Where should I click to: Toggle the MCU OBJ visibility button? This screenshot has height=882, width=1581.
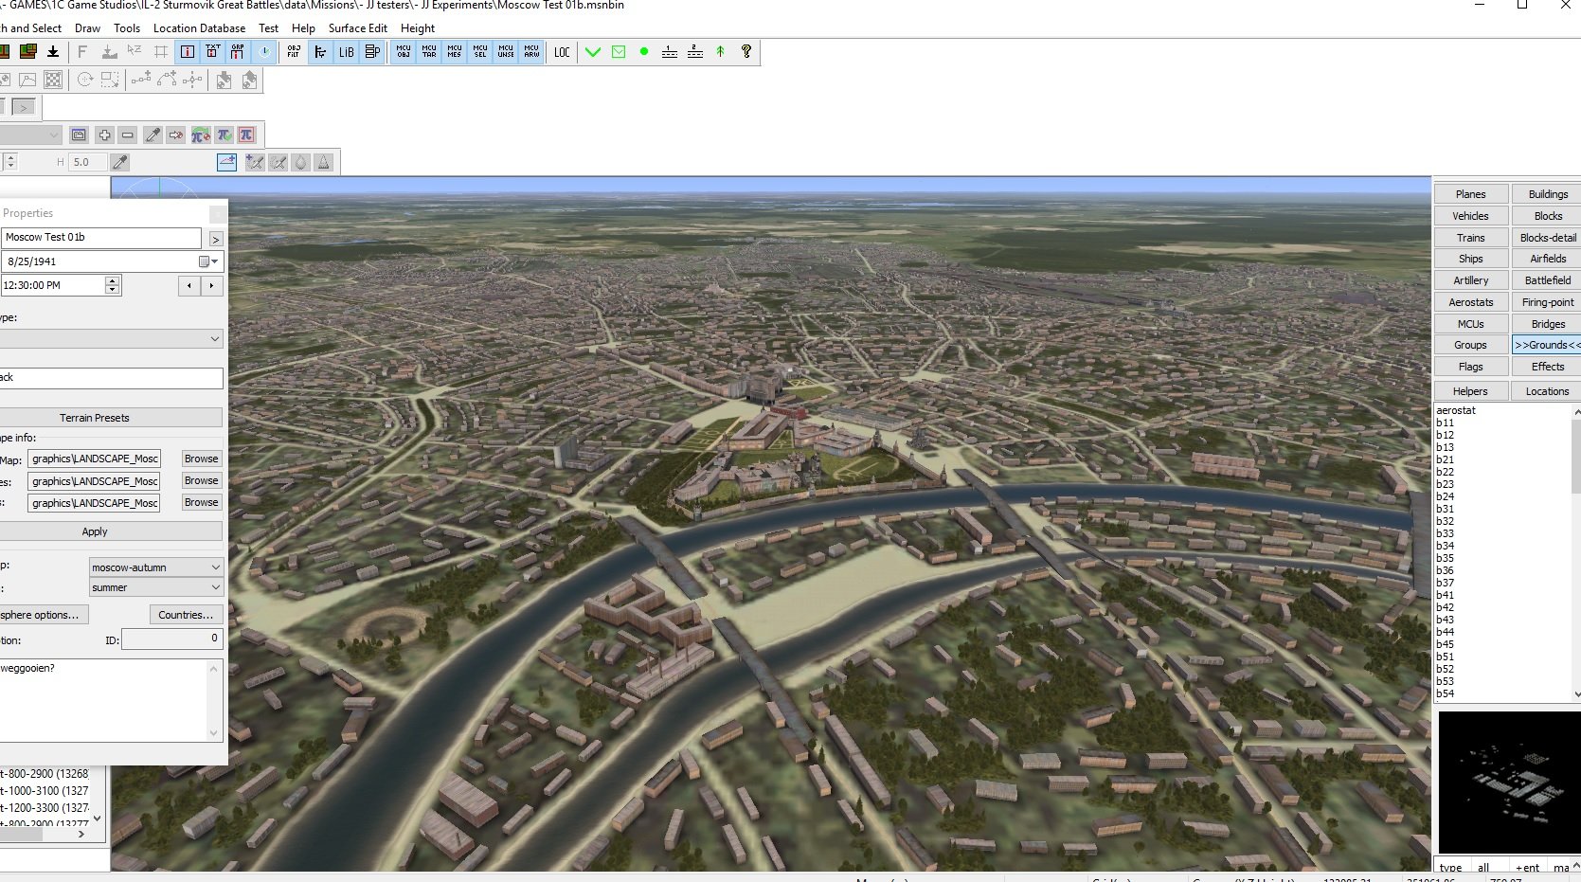[404, 52]
